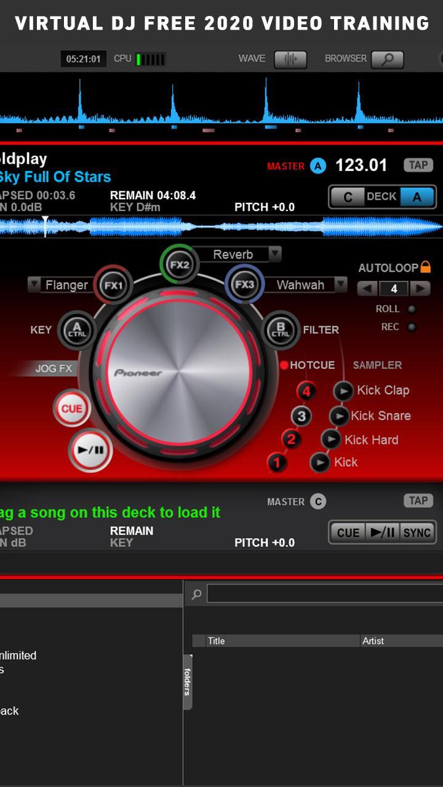Viewport: 443px width, 787px height.
Task: Click the CUE button on deck C
Action: click(348, 532)
